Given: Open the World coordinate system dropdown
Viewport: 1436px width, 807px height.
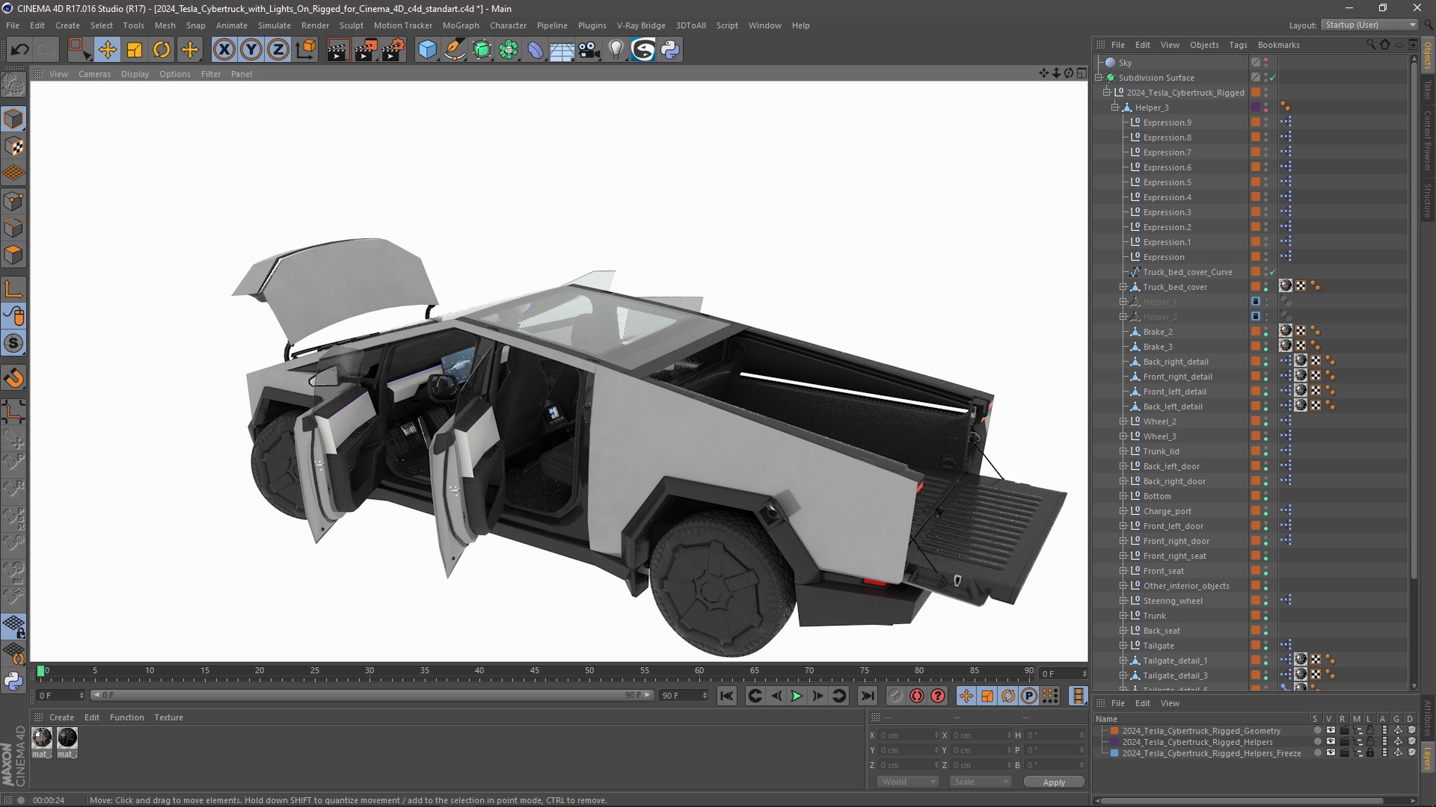Looking at the screenshot, I should (x=907, y=782).
